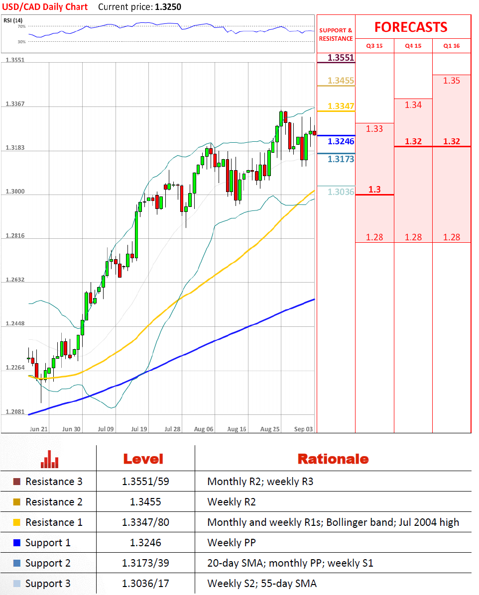Click the Resistance 2 gold color swatch
This screenshot has height=595, width=479.
tap(17, 502)
